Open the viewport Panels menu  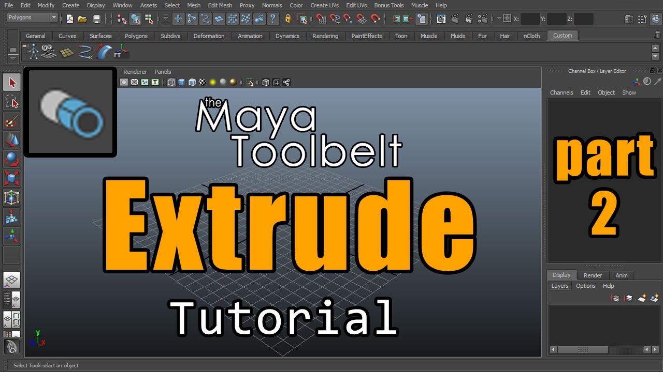click(x=163, y=72)
